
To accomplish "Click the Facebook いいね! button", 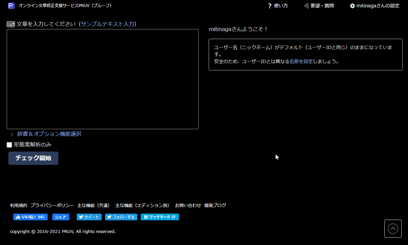I will click(30, 217).
